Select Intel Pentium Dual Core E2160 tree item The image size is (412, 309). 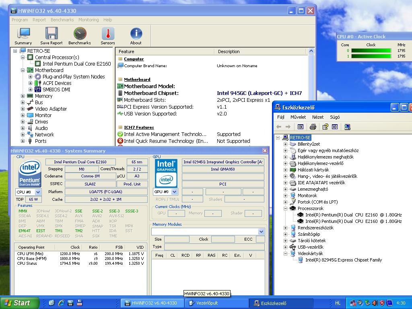(x=76, y=64)
